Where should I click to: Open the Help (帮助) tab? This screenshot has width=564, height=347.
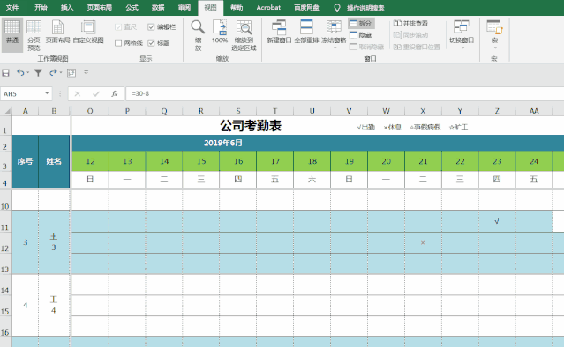(x=237, y=8)
